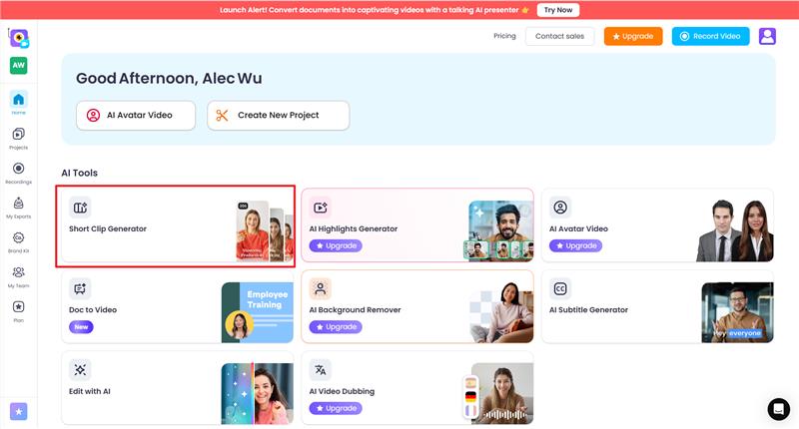799x429 pixels.
Task: Open the Pricing link
Action: coord(504,36)
